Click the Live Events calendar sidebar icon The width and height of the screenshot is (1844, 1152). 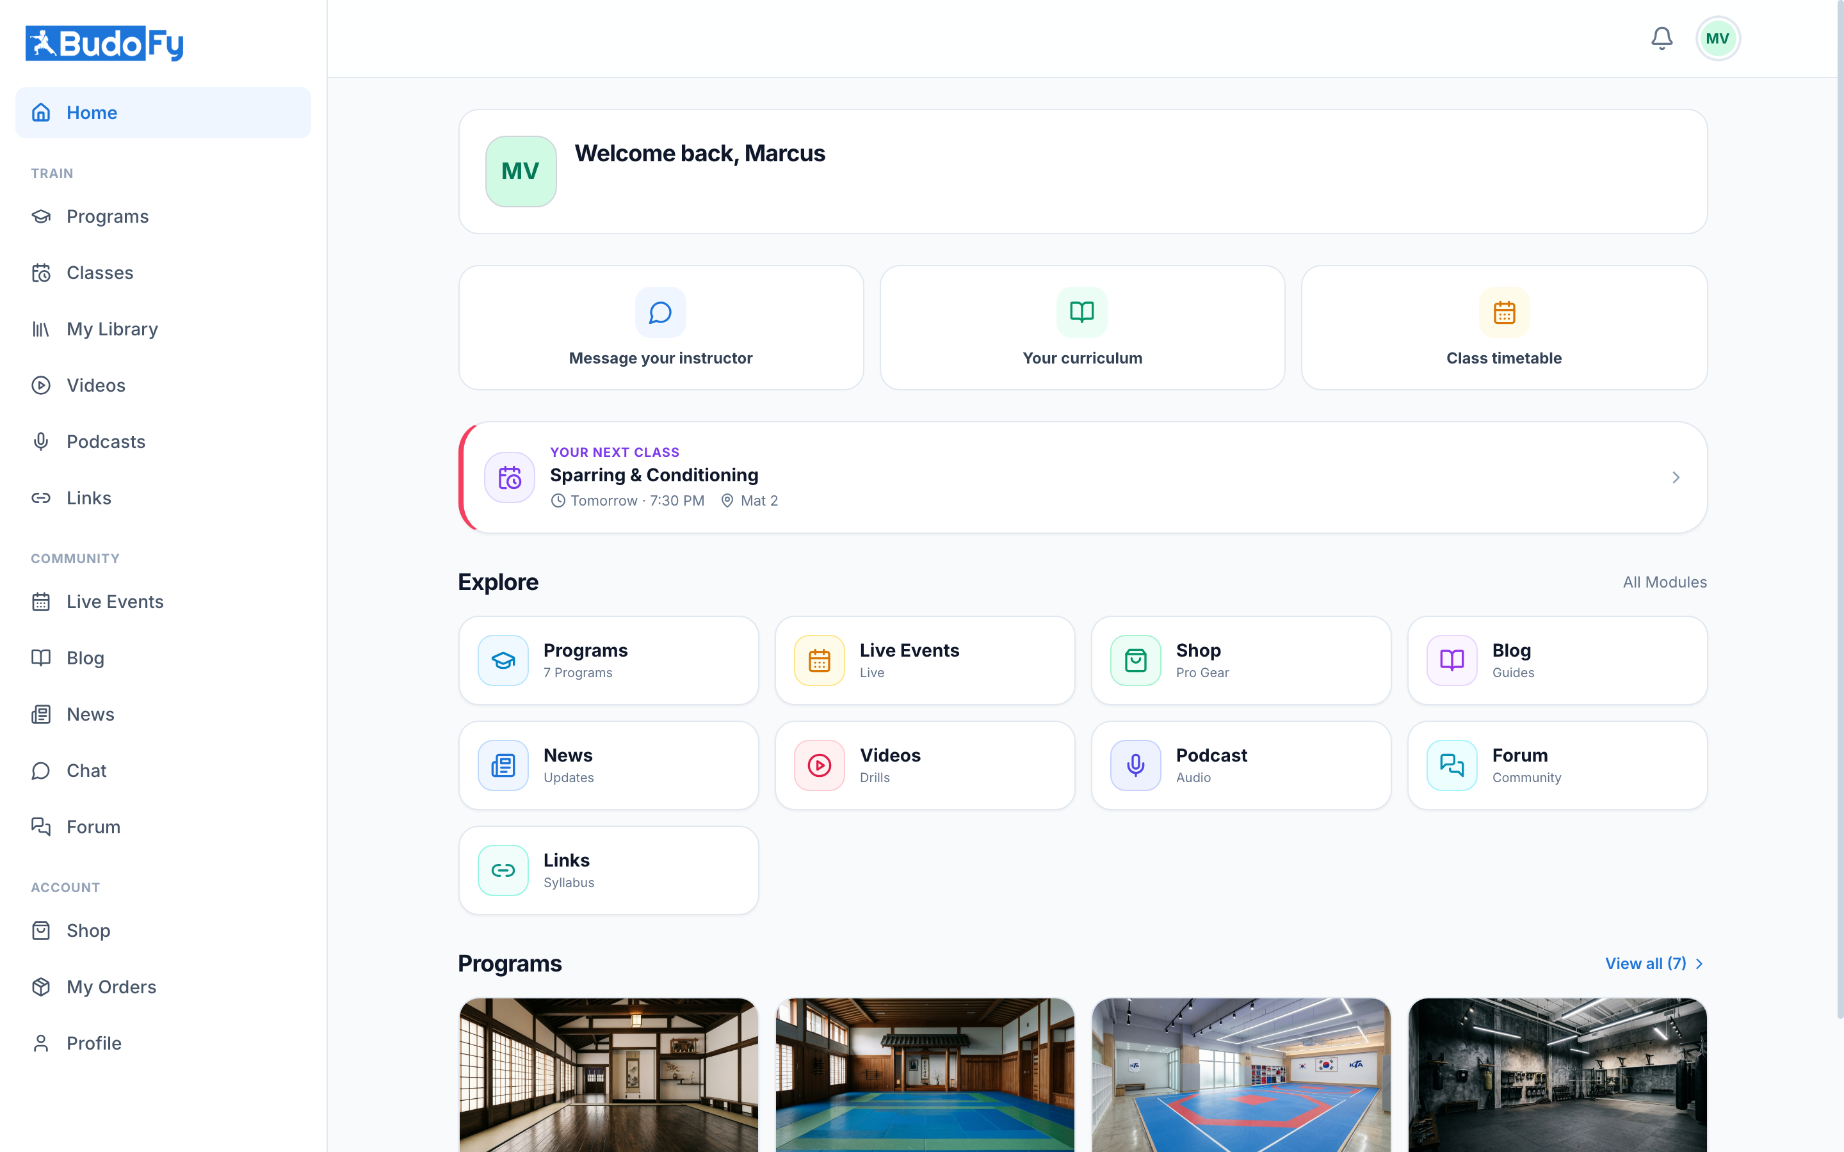pyautogui.click(x=41, y=602)
